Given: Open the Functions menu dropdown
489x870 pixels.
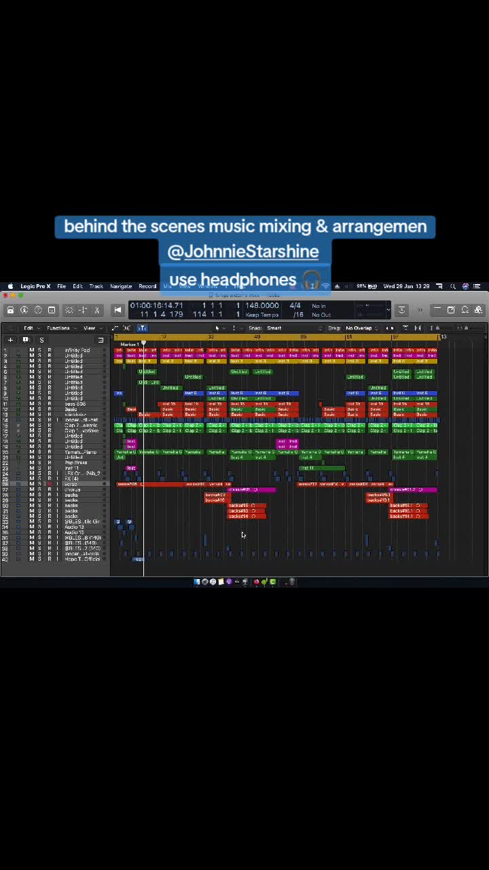Looking at the screenshot, I should click(60, 328).
